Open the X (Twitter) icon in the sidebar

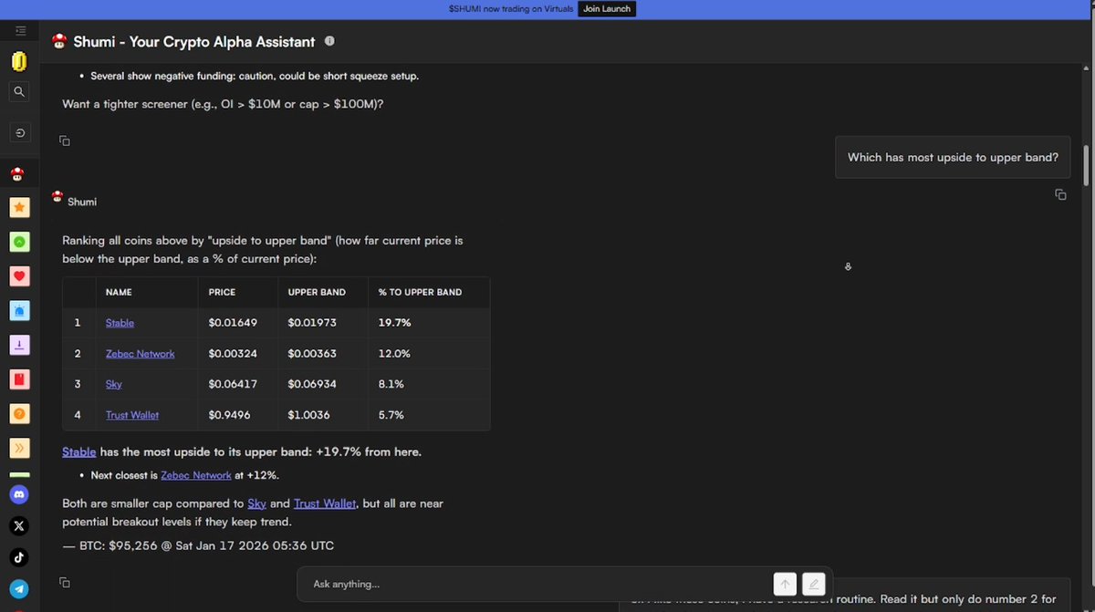19,525
